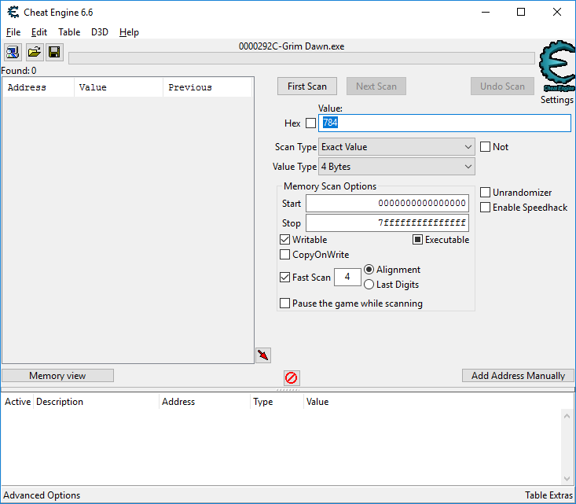Uncheck the Writable option
Viewport: 576px width, 504px height.
click(284, 240)
